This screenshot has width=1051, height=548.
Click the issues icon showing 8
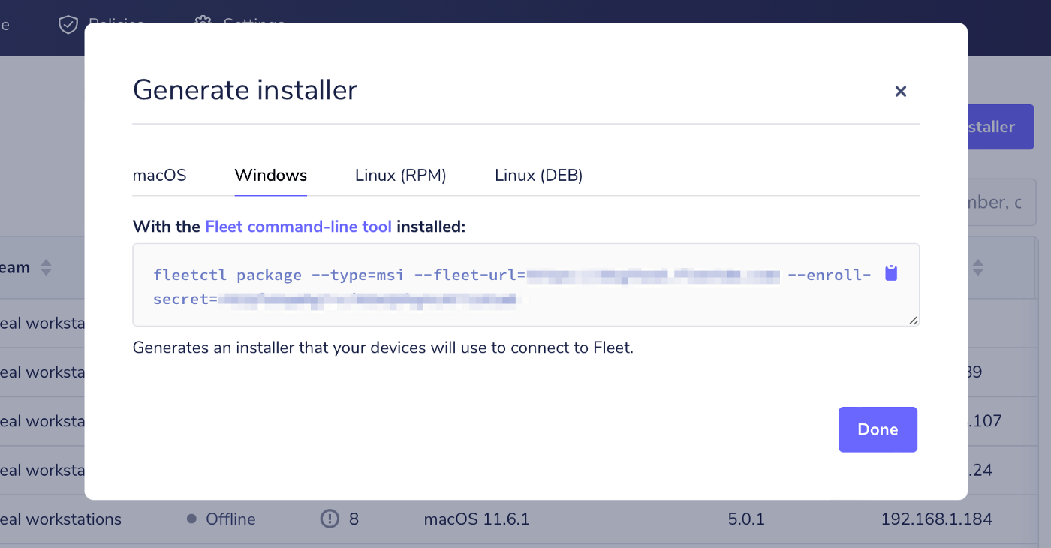tap(330, 519)
